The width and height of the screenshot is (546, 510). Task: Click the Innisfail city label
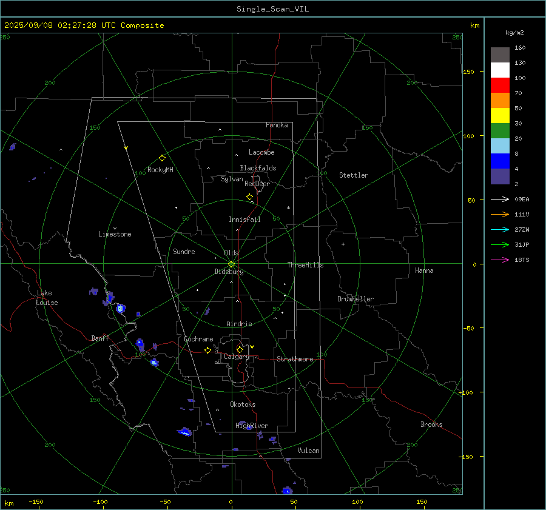tap(244, 220)
